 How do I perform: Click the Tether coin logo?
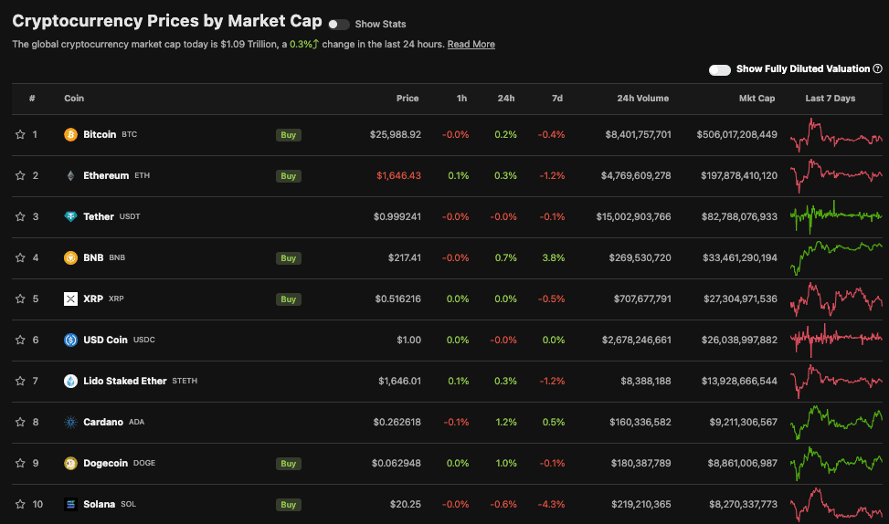[x=70, y=216]
